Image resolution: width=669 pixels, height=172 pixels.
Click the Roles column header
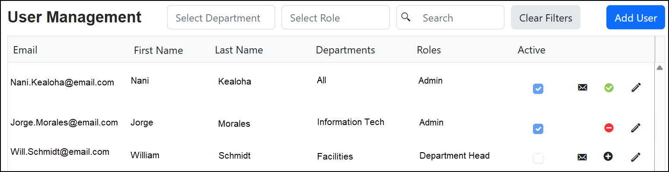[x=429, y=50]
